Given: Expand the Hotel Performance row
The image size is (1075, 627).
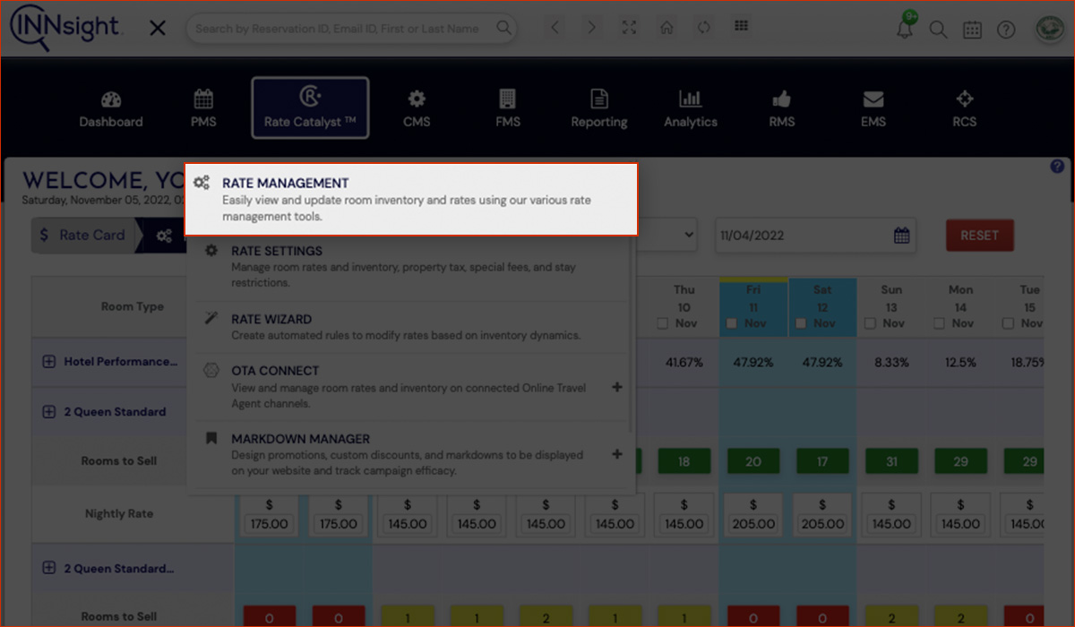Looking at the screenshot, I should 49,362.
